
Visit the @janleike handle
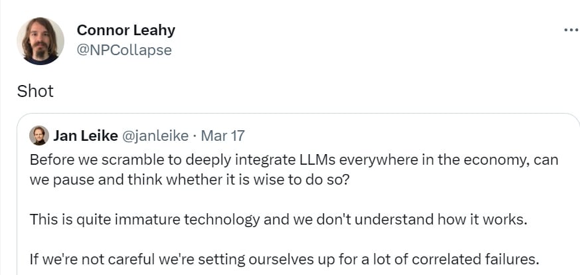(x=155, y=136)
